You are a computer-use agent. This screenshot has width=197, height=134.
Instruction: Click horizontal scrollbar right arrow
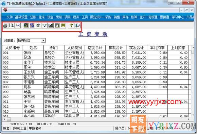189,119
